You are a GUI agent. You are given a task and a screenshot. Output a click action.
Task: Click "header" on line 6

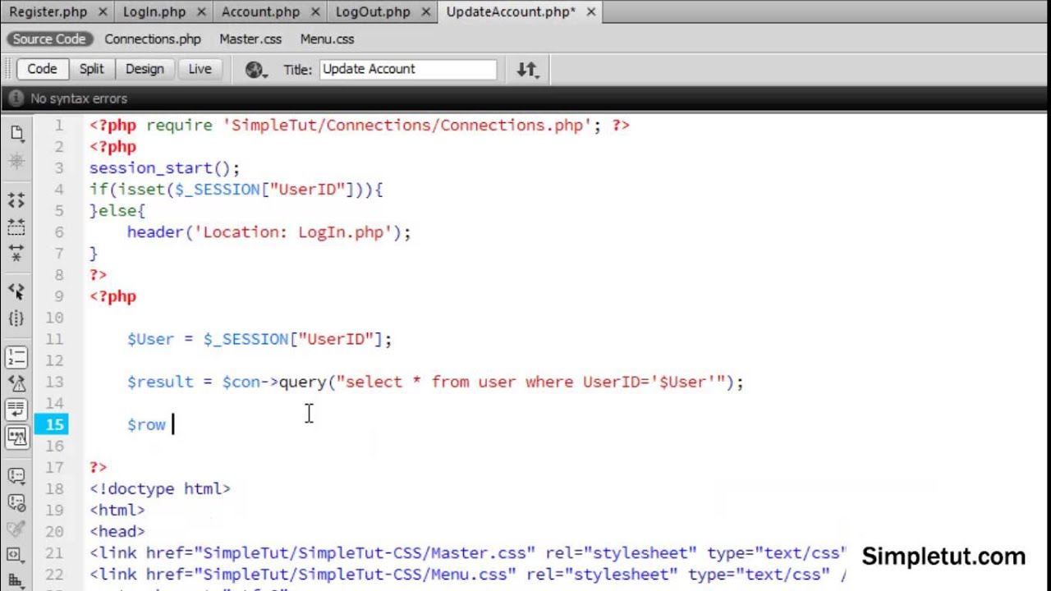[155, 232]
